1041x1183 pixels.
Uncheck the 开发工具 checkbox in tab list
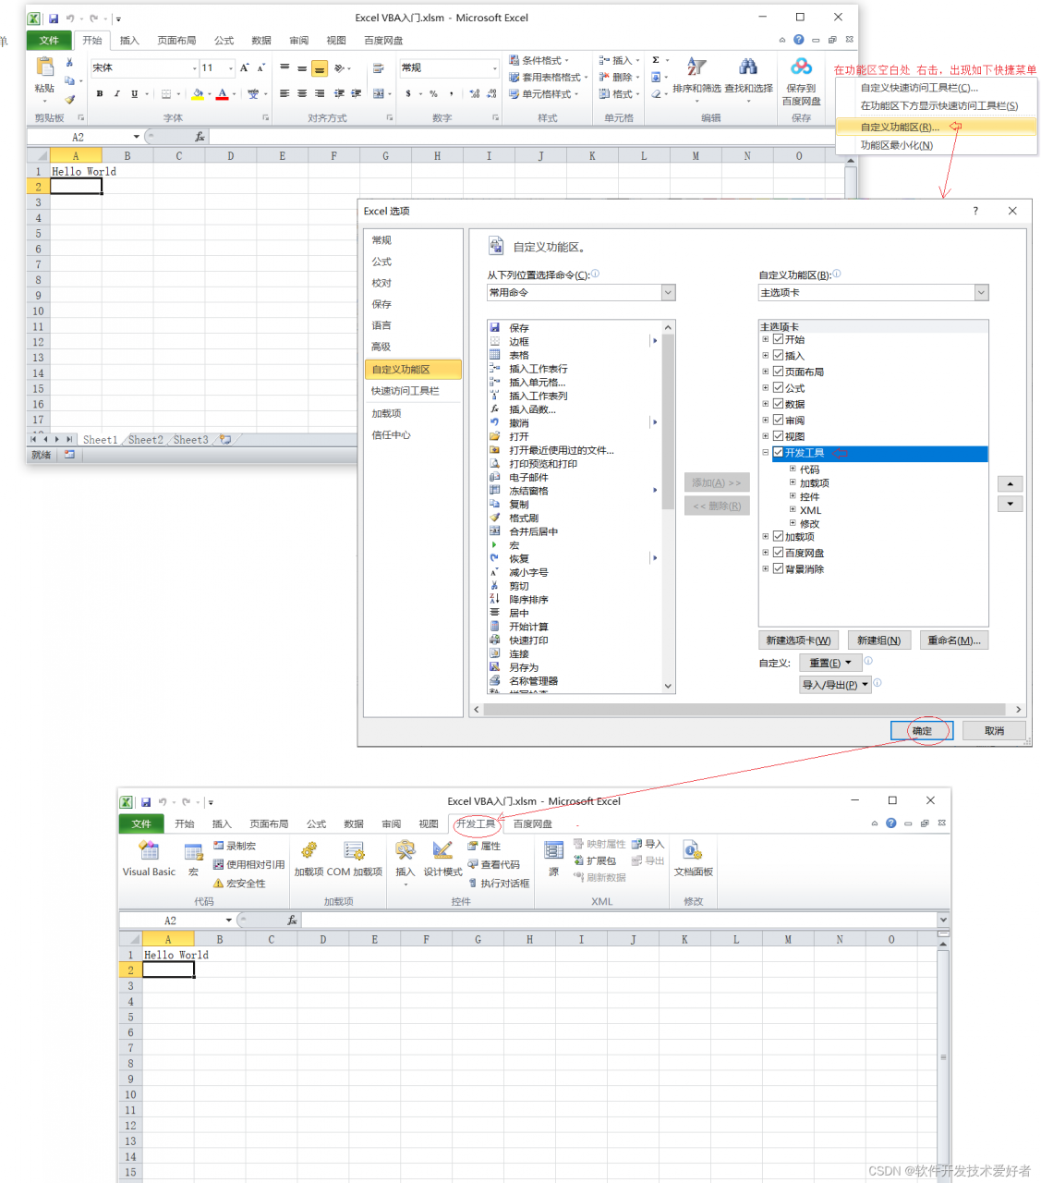(778, 453)
